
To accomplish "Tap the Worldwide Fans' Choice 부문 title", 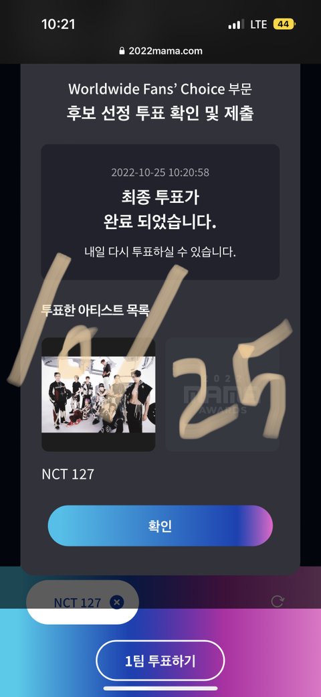I will tap(160, 89).
